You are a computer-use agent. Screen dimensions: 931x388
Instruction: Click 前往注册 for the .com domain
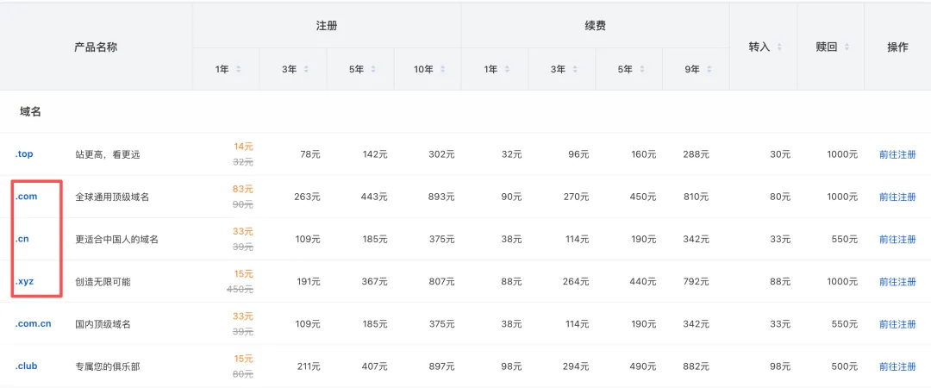tap(897, 197)
